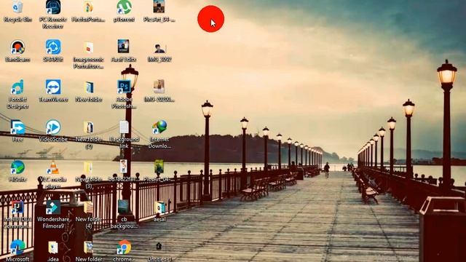Open the VLC media player shortcut

(x=53, y=167)
